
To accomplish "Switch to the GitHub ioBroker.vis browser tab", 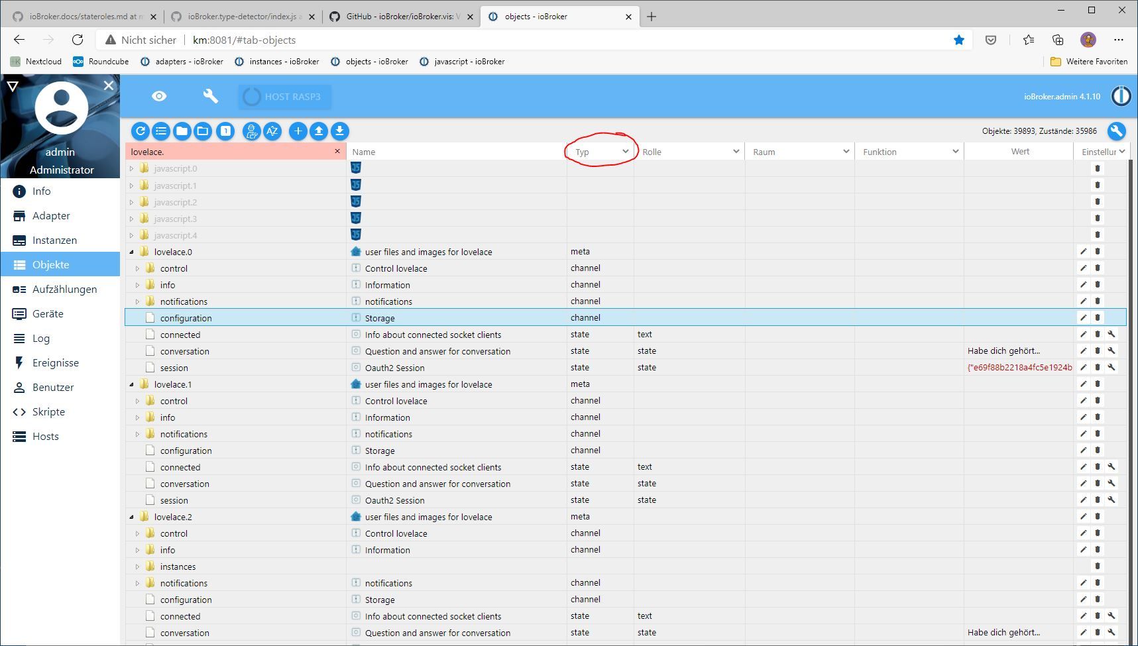I will click(x=402, y=17).
